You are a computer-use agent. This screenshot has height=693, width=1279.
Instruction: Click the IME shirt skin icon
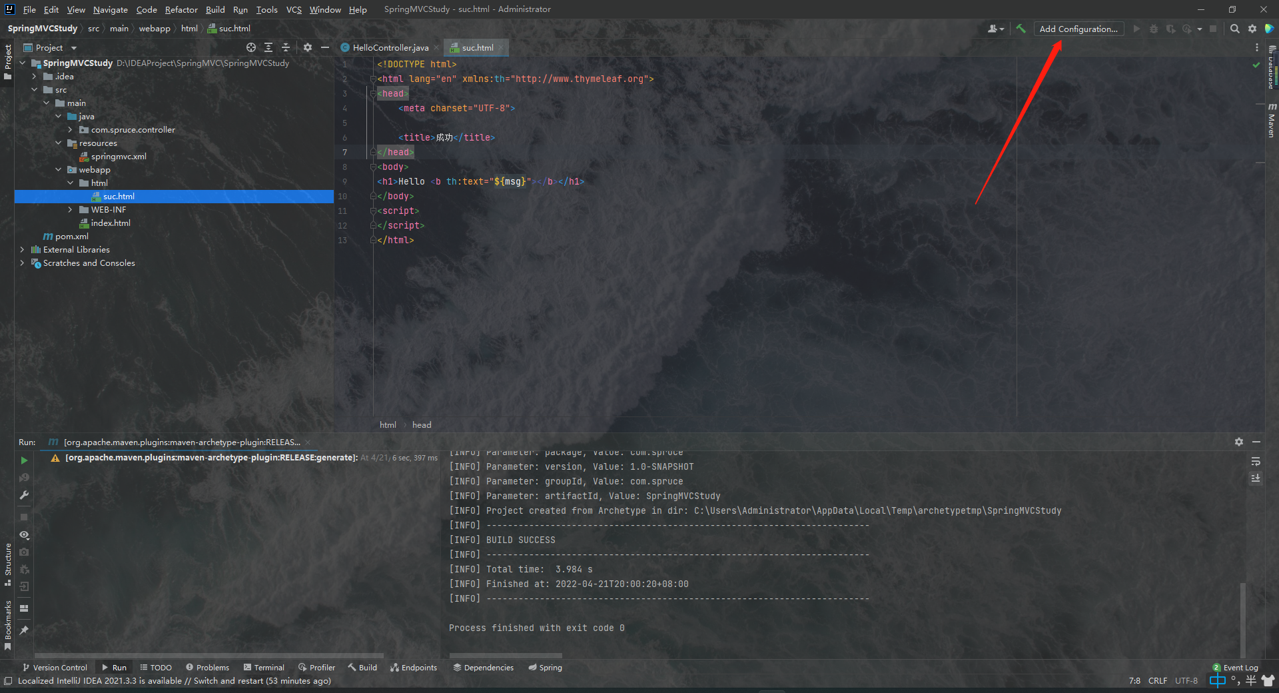pyautogui.click(x=1268, y=680)
